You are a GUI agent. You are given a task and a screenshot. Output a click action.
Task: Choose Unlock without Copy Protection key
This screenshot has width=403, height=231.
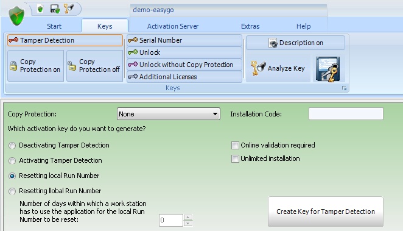(184, 65)
